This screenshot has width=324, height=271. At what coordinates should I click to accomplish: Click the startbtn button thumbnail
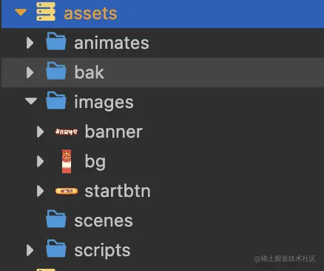point(67,191)
